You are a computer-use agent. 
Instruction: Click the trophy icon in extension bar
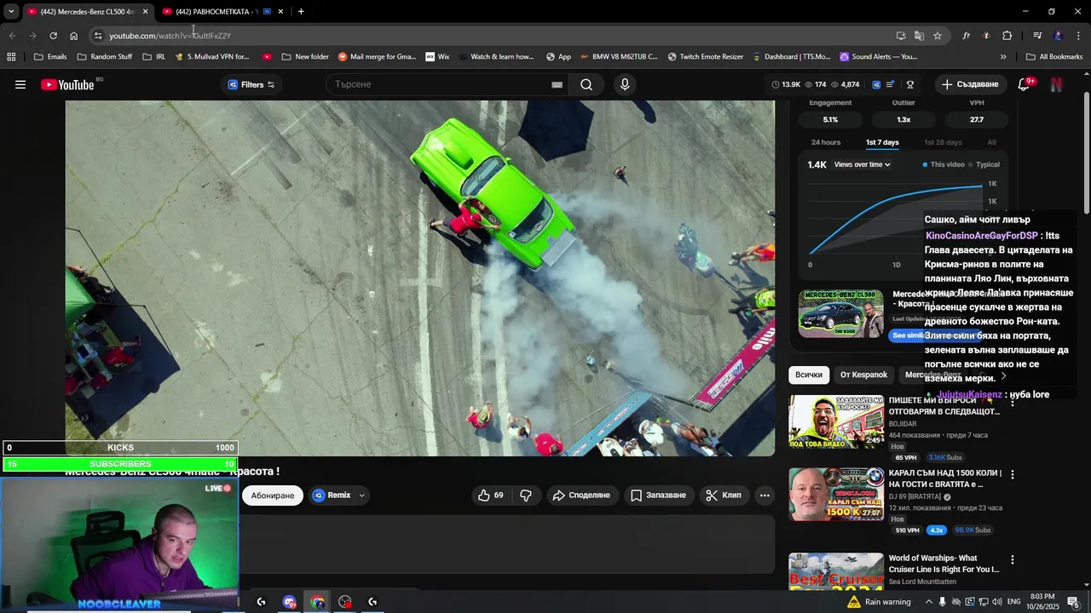point(910,84)
